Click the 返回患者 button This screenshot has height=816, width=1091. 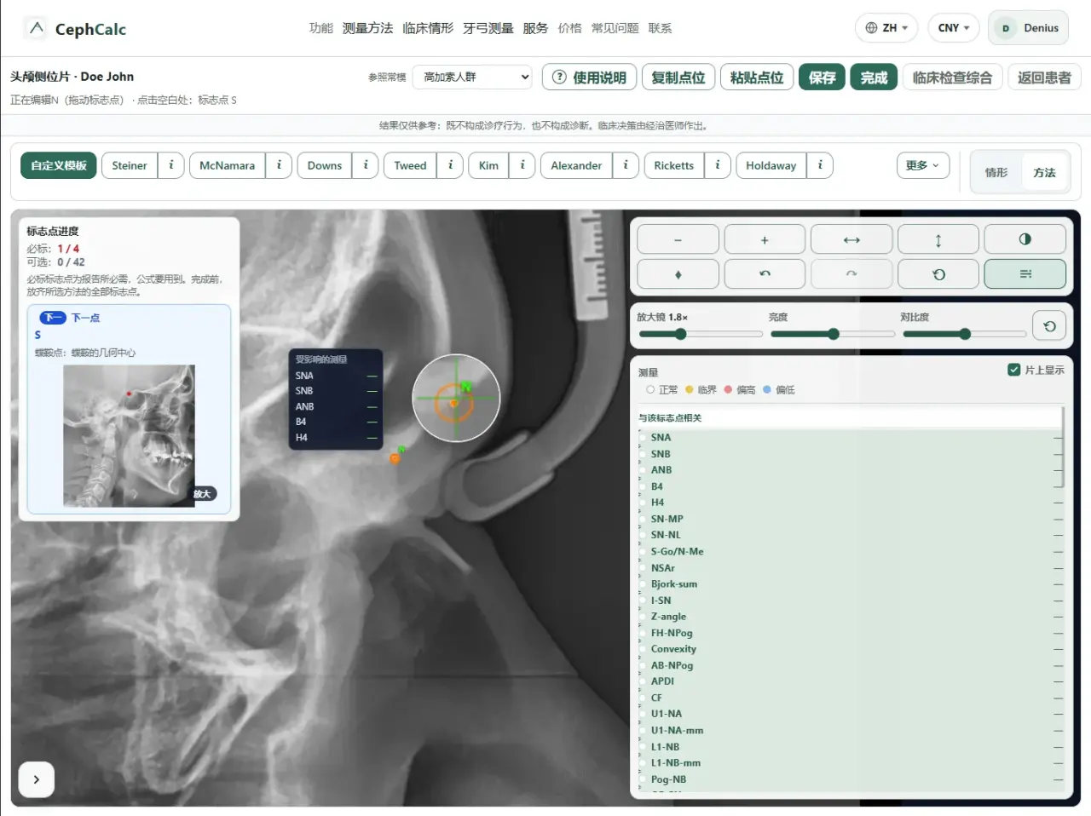1044,78
